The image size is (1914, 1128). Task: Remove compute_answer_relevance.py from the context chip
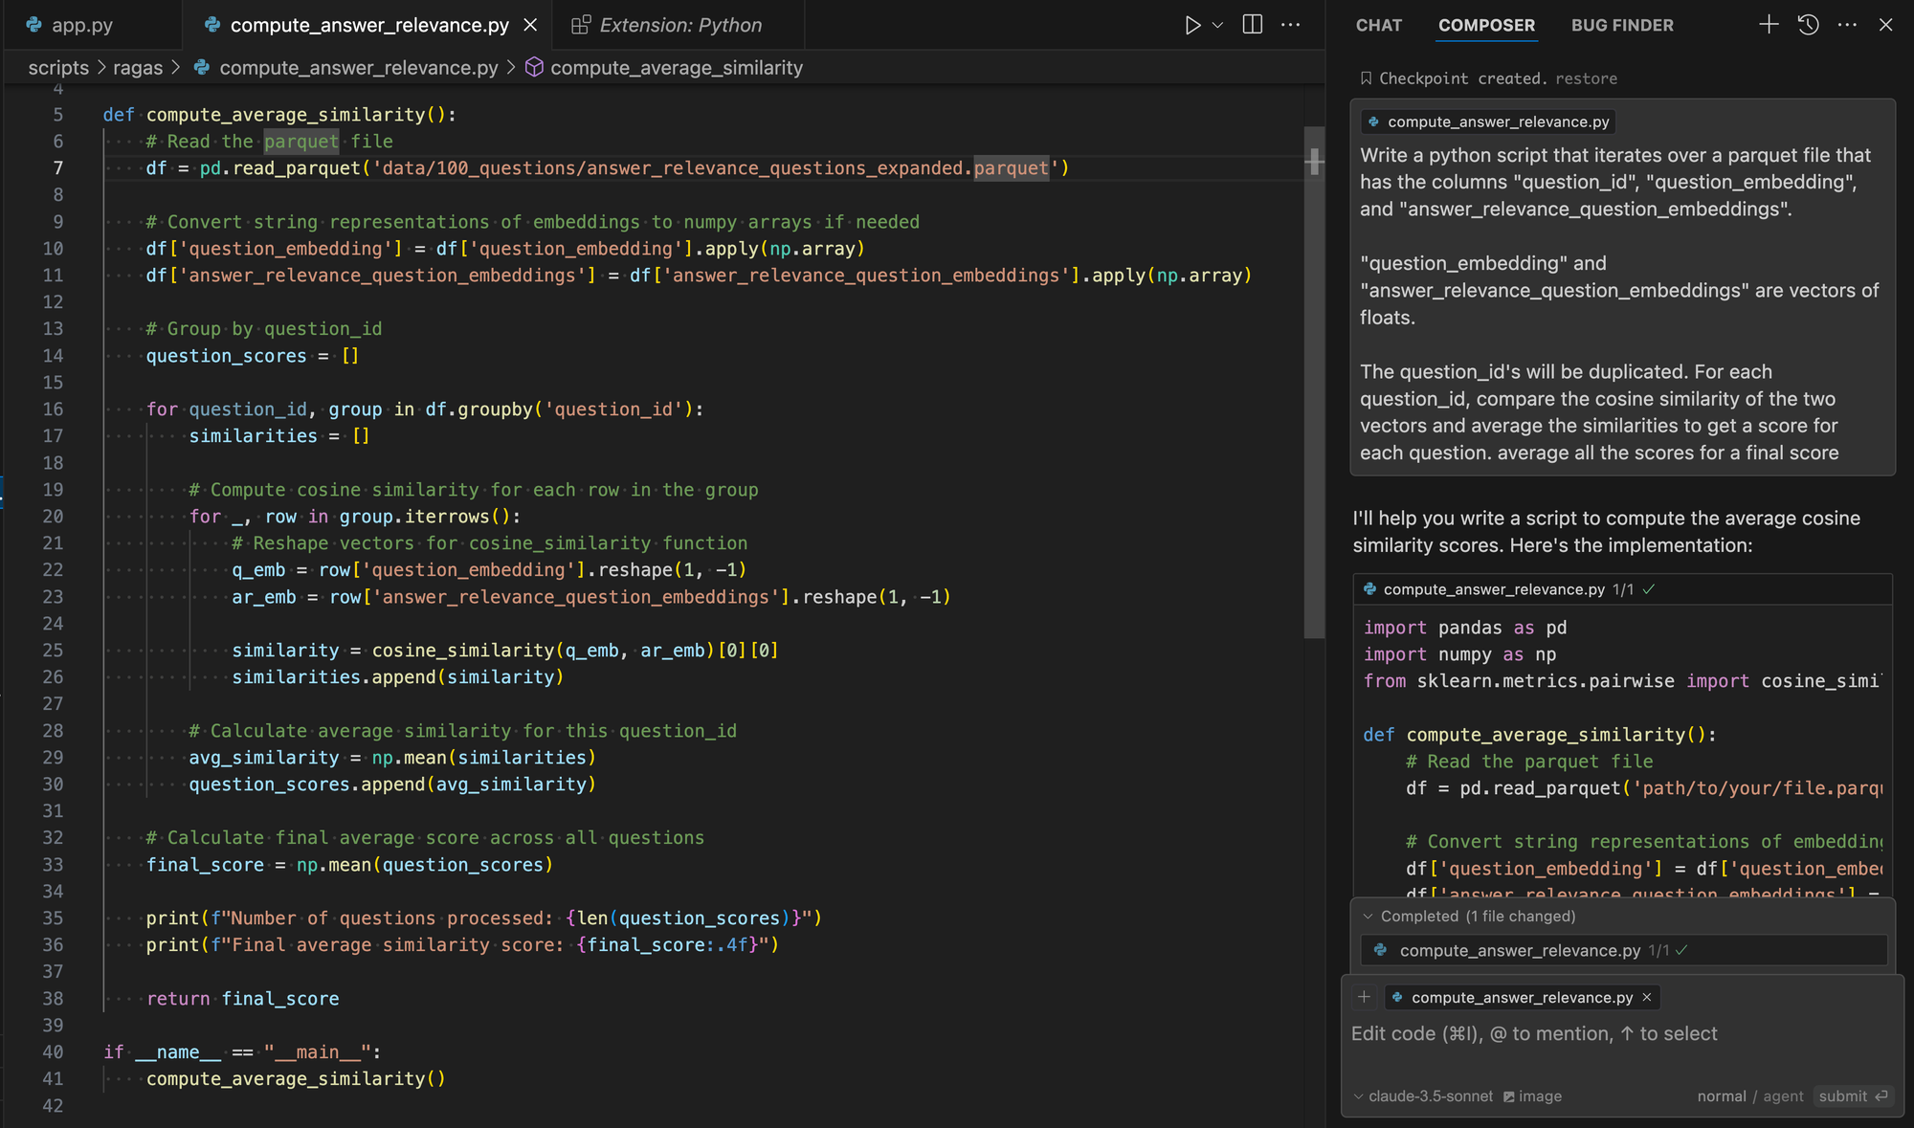tap(1647, 997)
